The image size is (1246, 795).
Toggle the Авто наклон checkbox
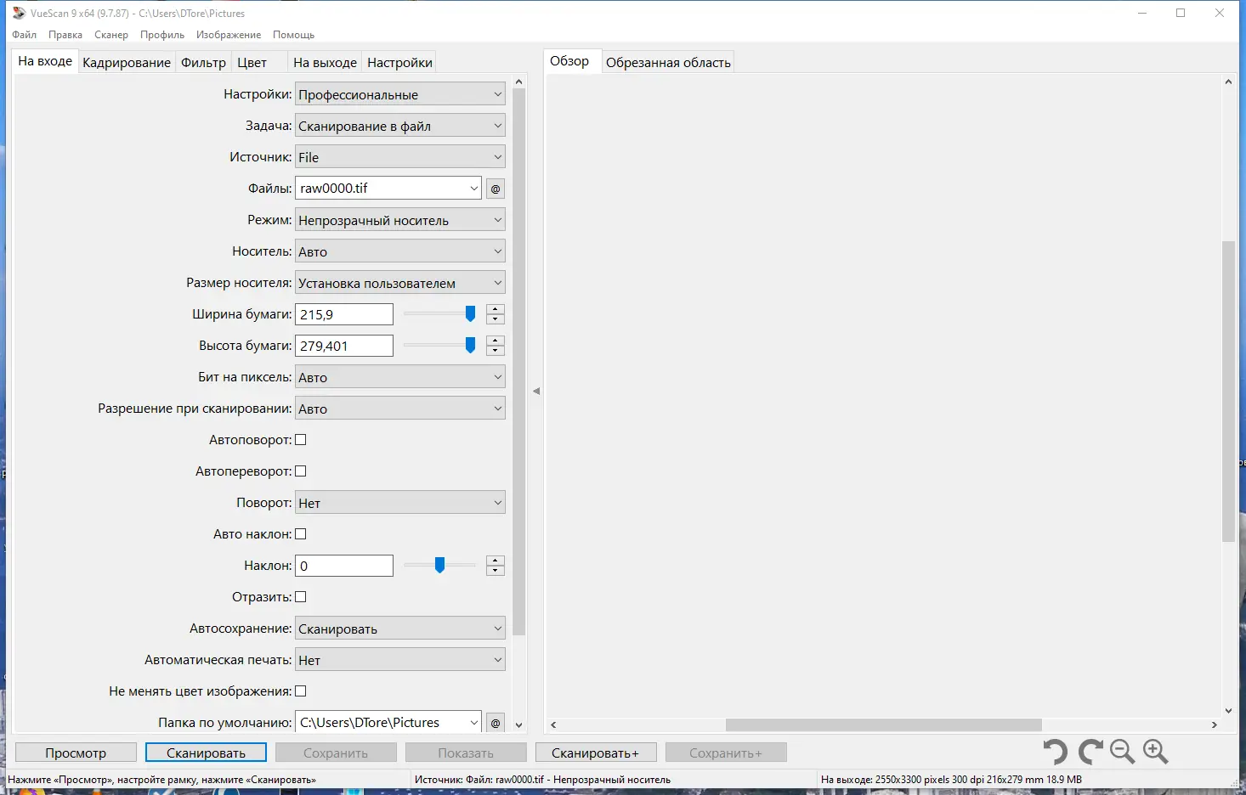click(300, 534)
